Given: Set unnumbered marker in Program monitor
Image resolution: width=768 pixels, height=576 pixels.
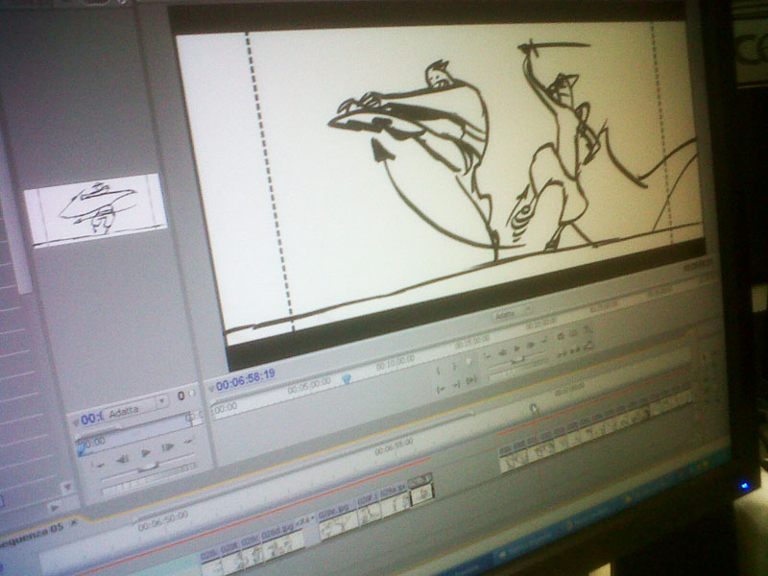Looking at the screenshot, I should 468,361.
